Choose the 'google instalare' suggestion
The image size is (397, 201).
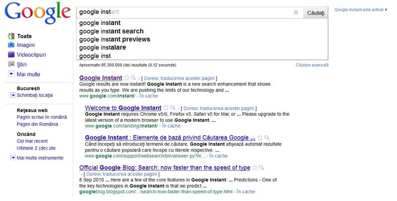tap(103, 48)
